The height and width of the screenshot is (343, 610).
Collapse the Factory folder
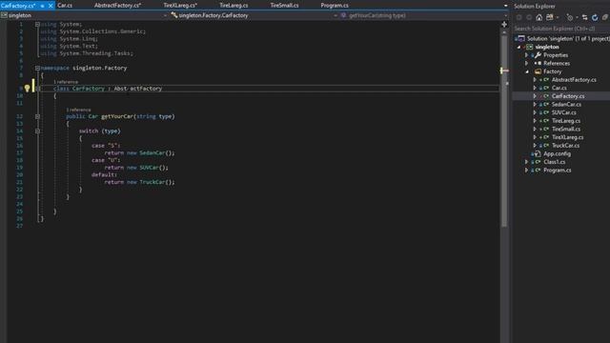click(x=527, y=71)
